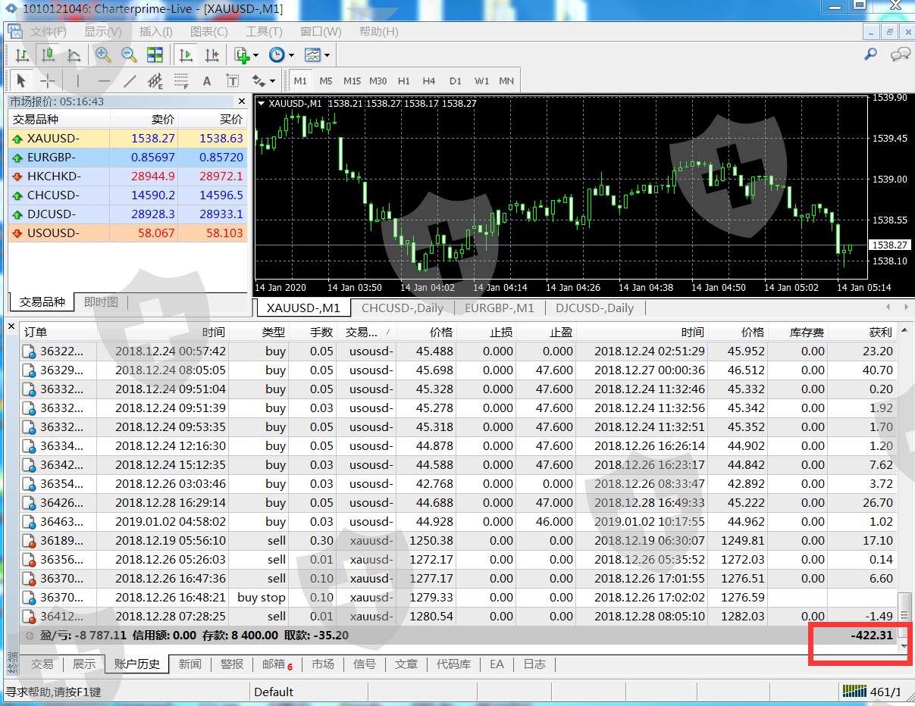
Task: Tile windows with the grid icon
Action: tap(155, 55)
